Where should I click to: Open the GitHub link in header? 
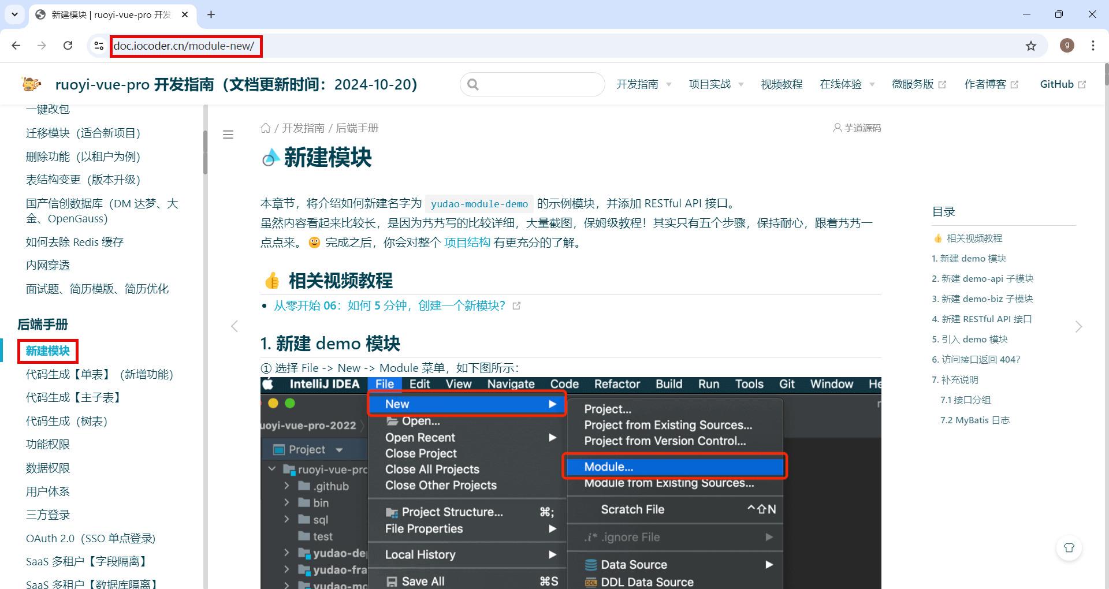1062,84
